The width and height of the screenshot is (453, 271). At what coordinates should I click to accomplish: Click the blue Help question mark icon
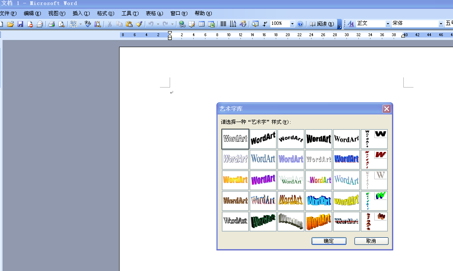click(300, 24)
